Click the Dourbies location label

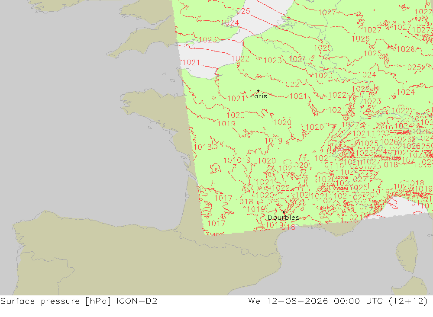point(284,218)
